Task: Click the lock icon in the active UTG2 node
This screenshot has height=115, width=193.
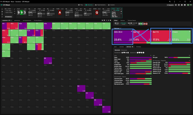Action: click(121, 11)
